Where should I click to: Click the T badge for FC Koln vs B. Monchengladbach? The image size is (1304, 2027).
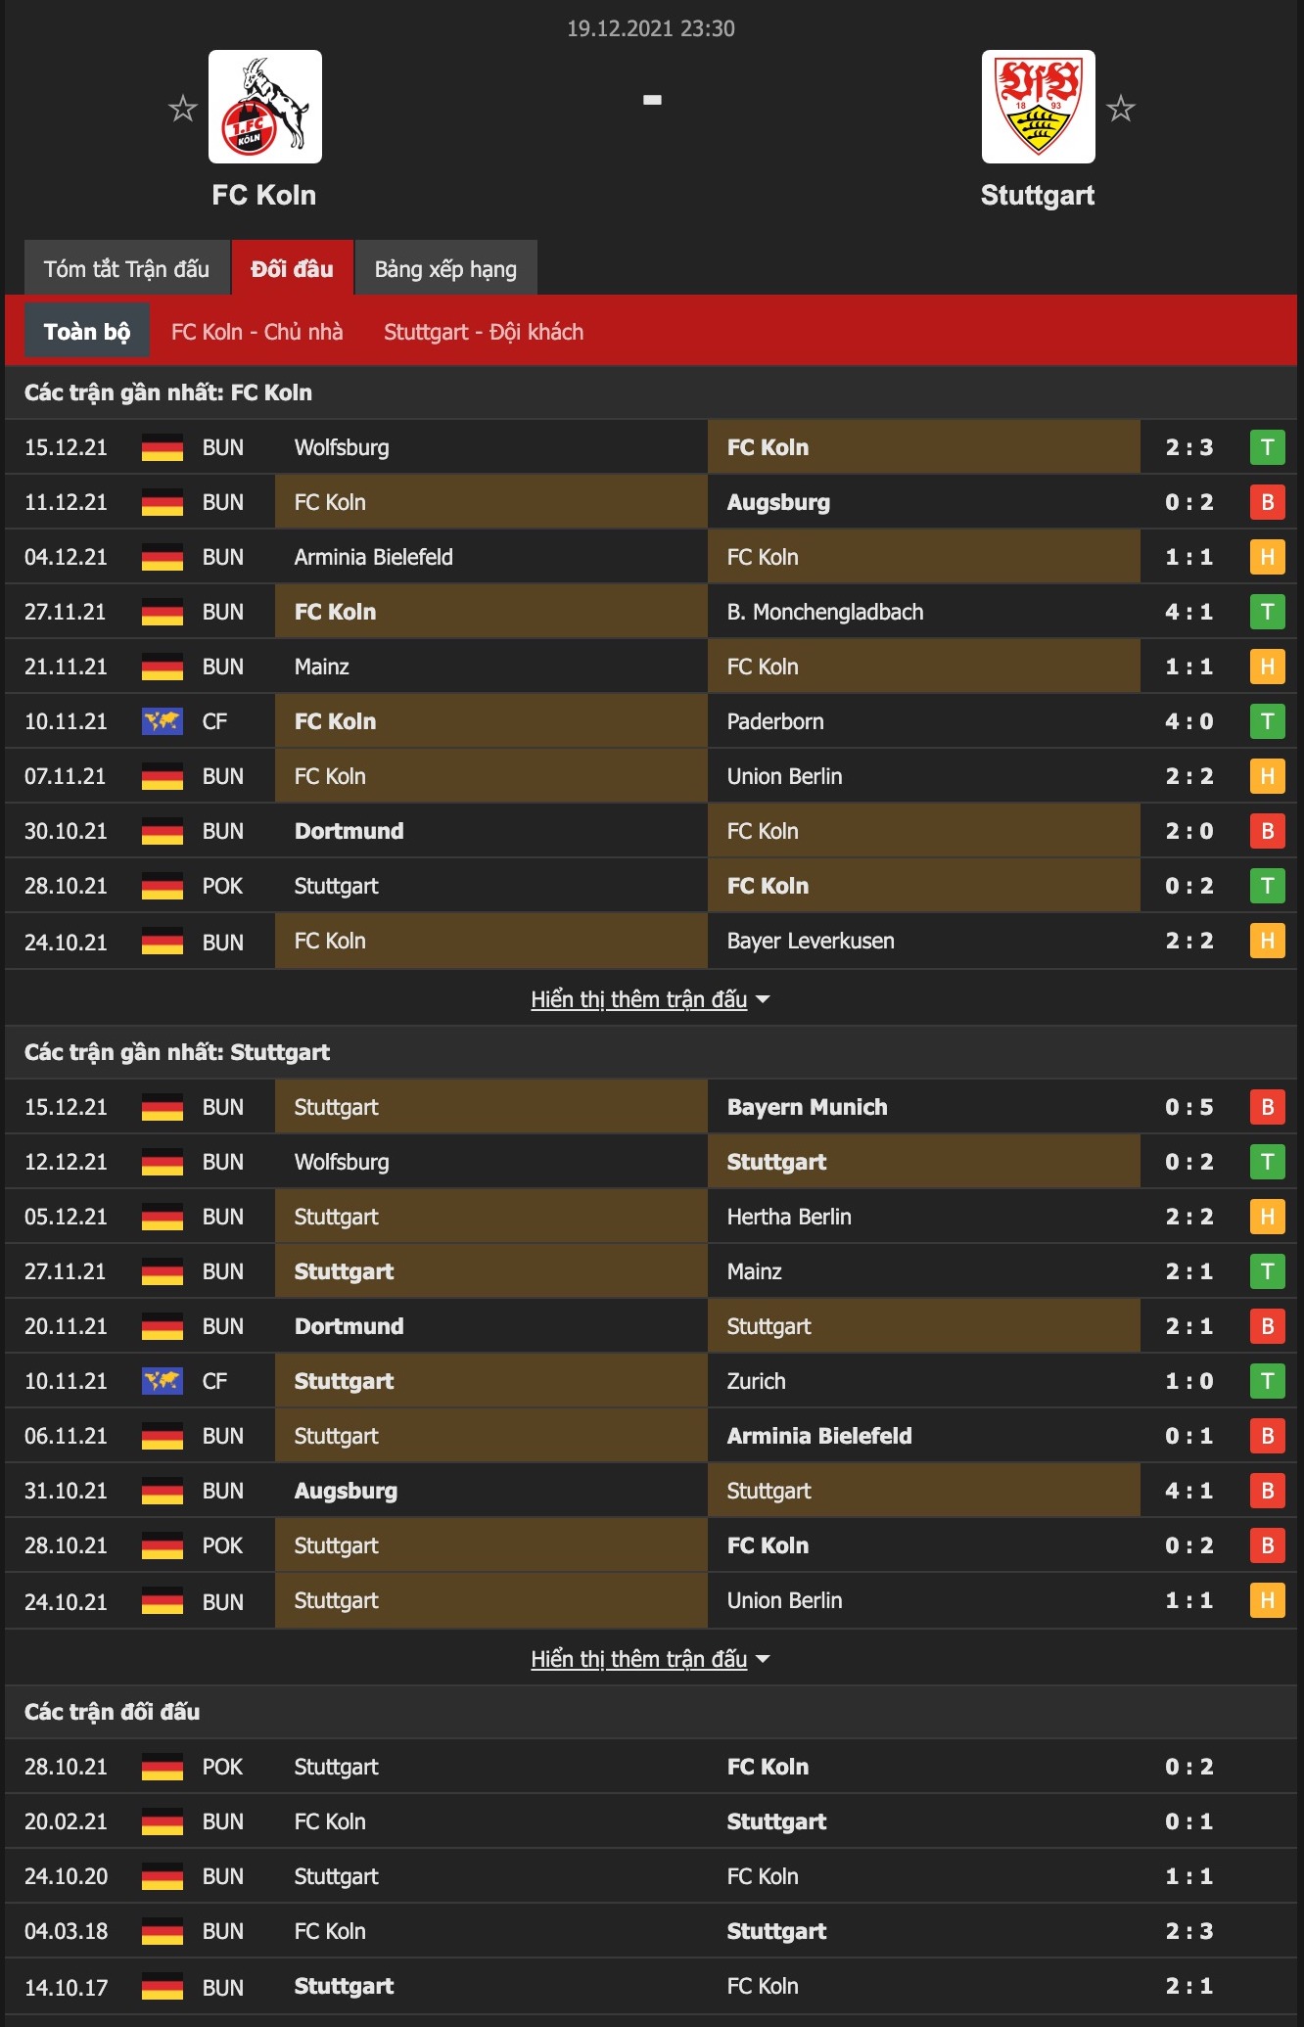(1268, 612)
